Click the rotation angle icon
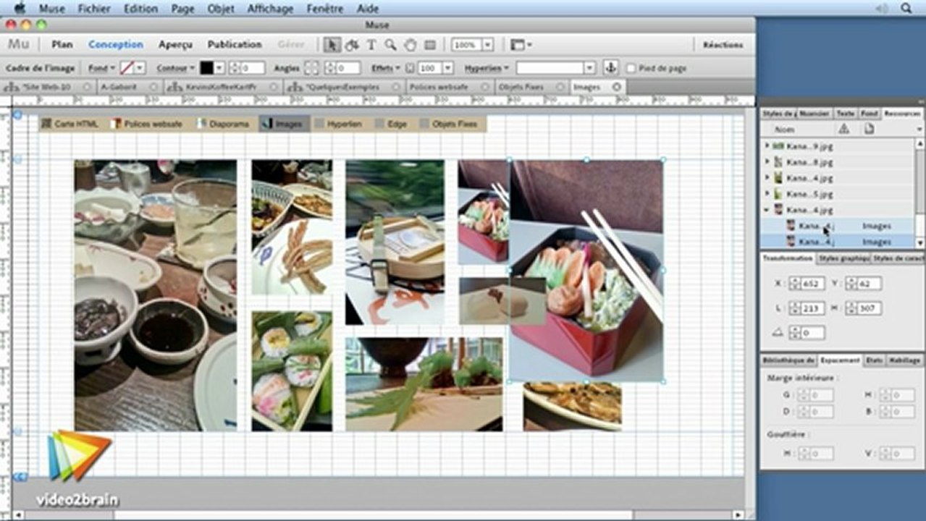The width and height of the screenshot is (926, 521). (778, 333)
